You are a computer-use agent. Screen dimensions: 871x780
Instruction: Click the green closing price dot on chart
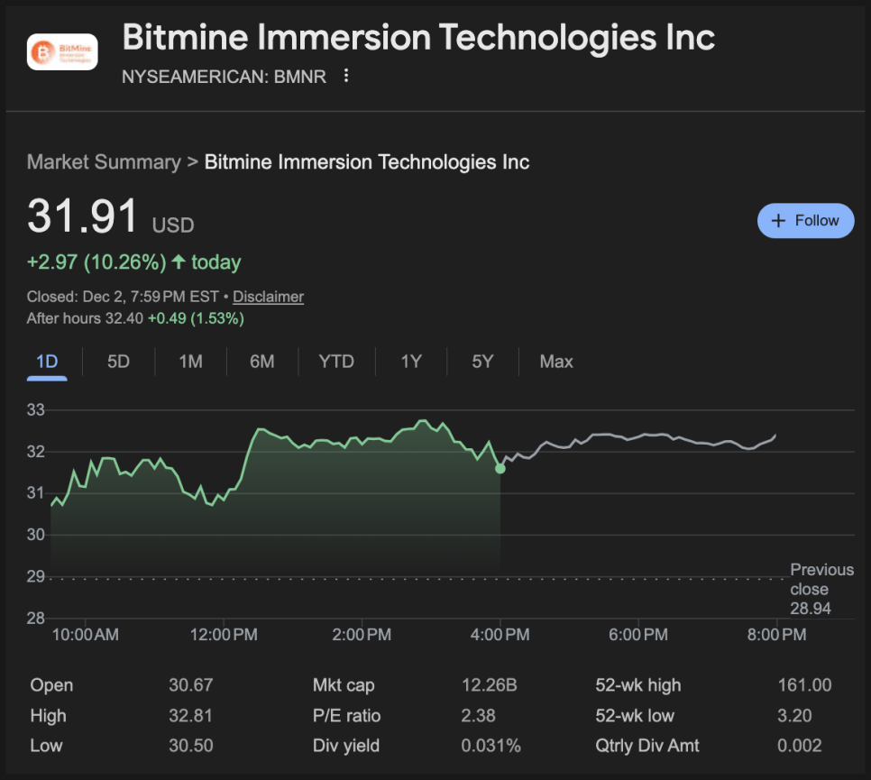pyautogui.click(x=500, y=468)
